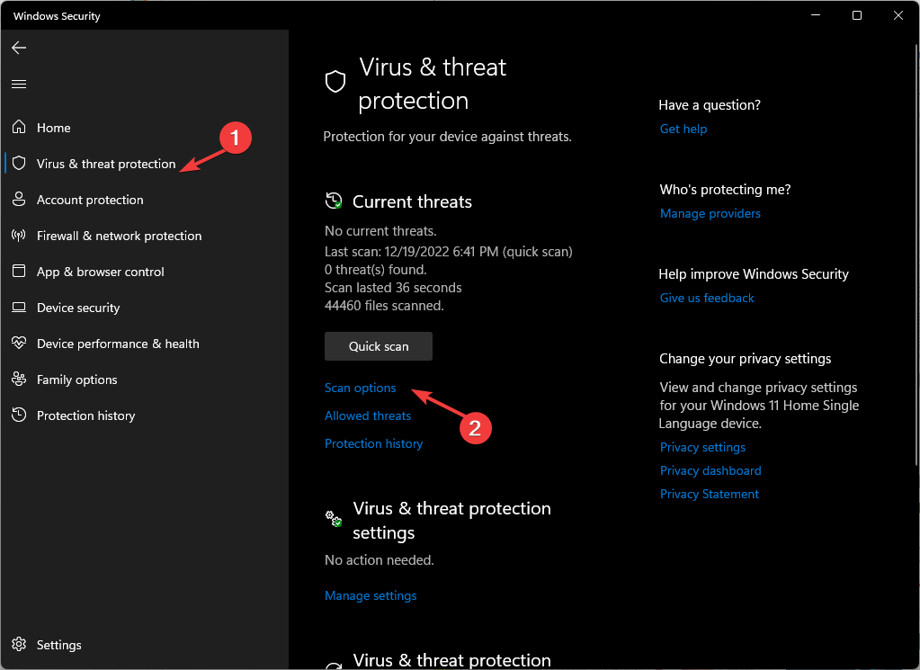
Task: Run a Quick scan
Action: pos(378,345)
